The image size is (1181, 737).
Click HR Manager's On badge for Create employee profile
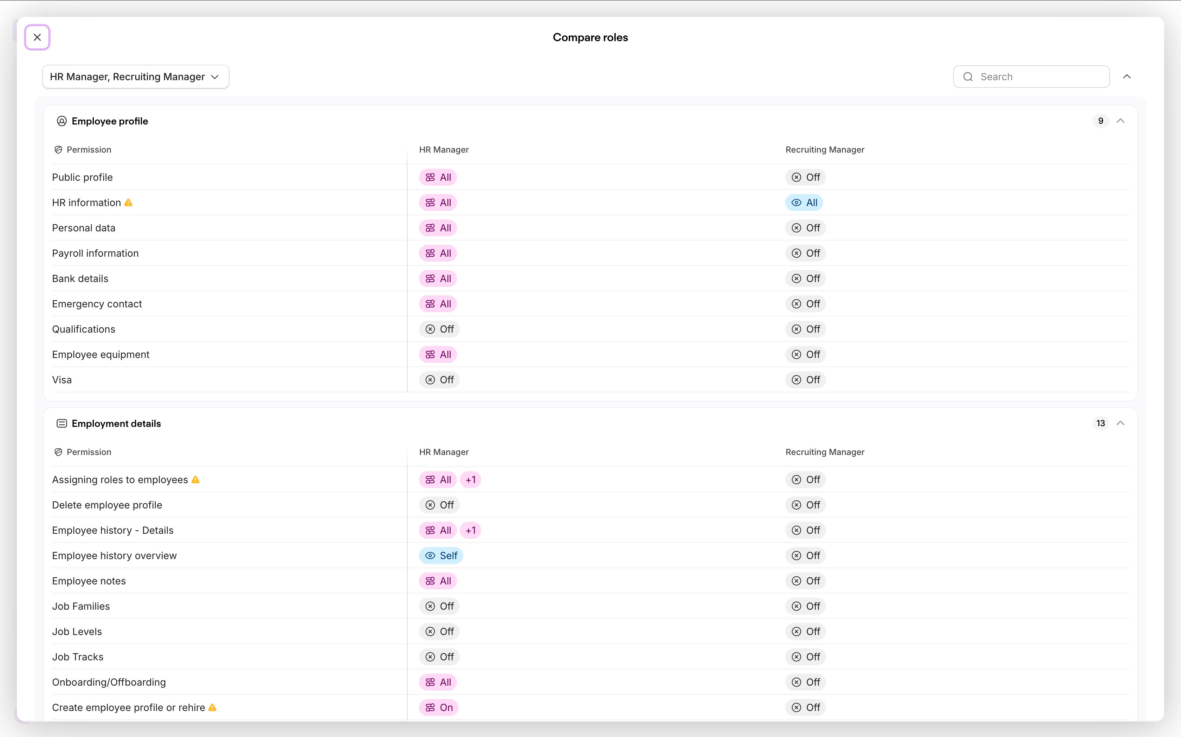[439, 707]
